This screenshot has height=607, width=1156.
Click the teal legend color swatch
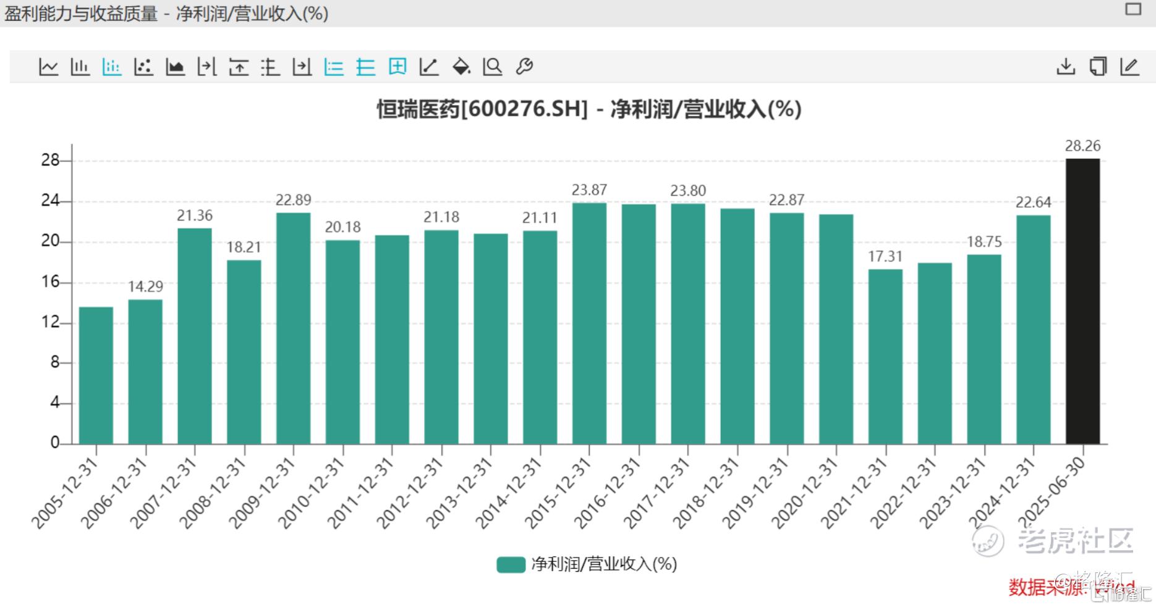511,564
